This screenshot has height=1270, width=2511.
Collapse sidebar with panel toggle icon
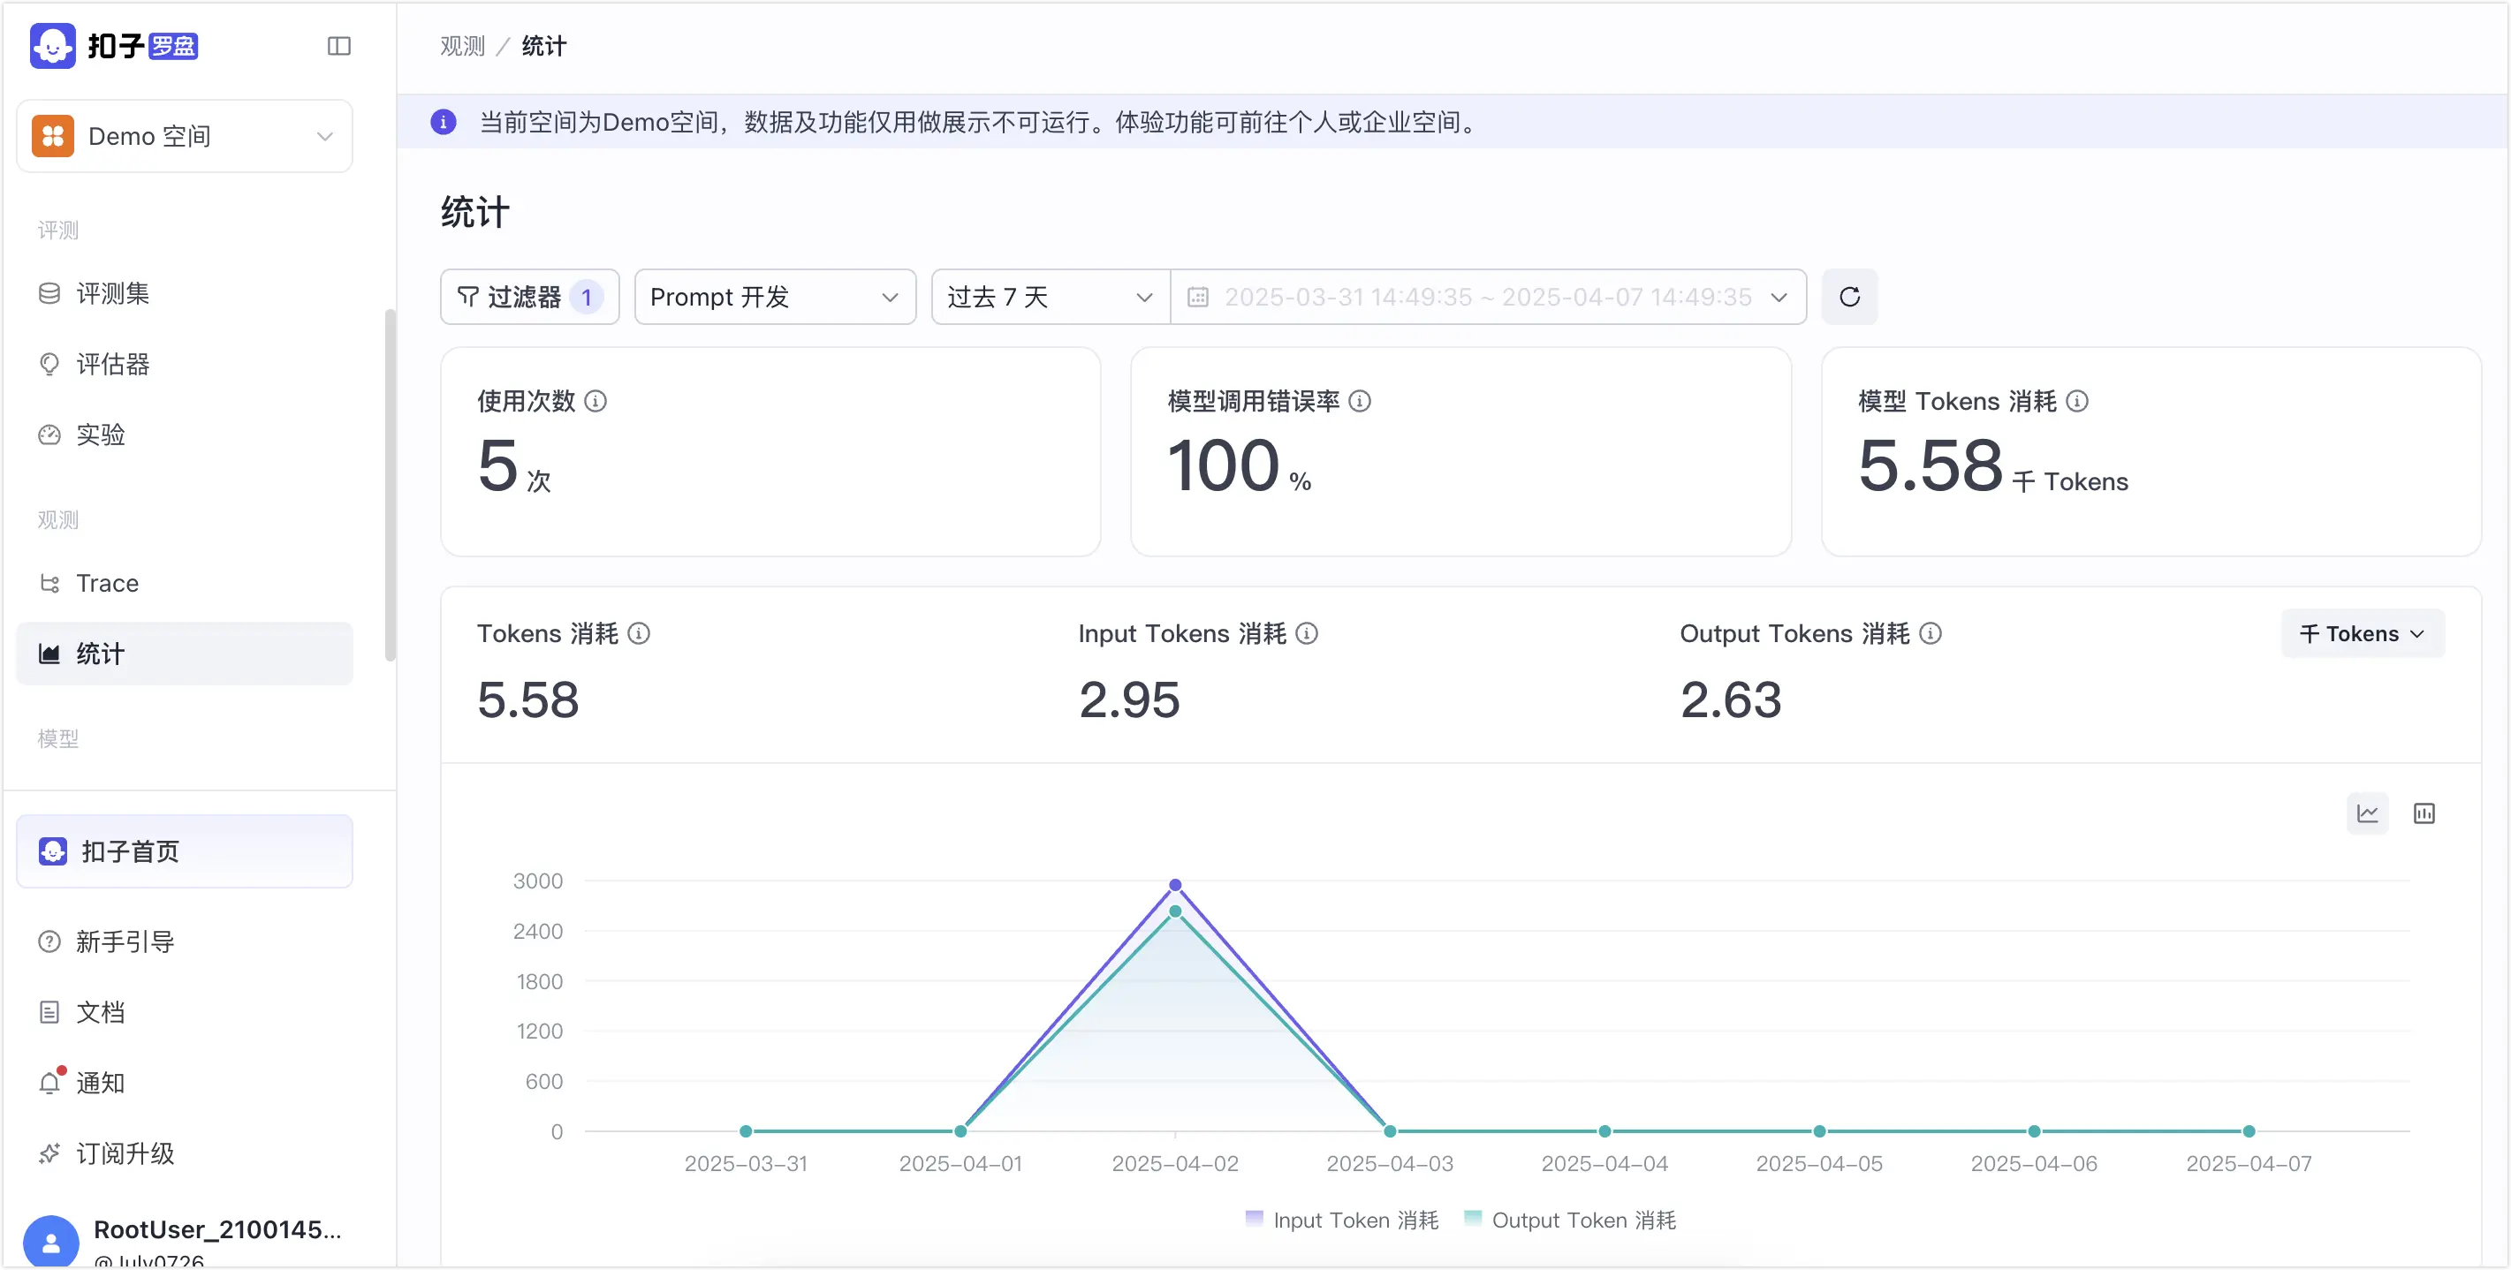[339, 46]
